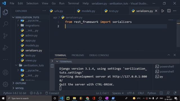Select the py terminal instance
Screen dimensions: 180x101
pos(159,77)
